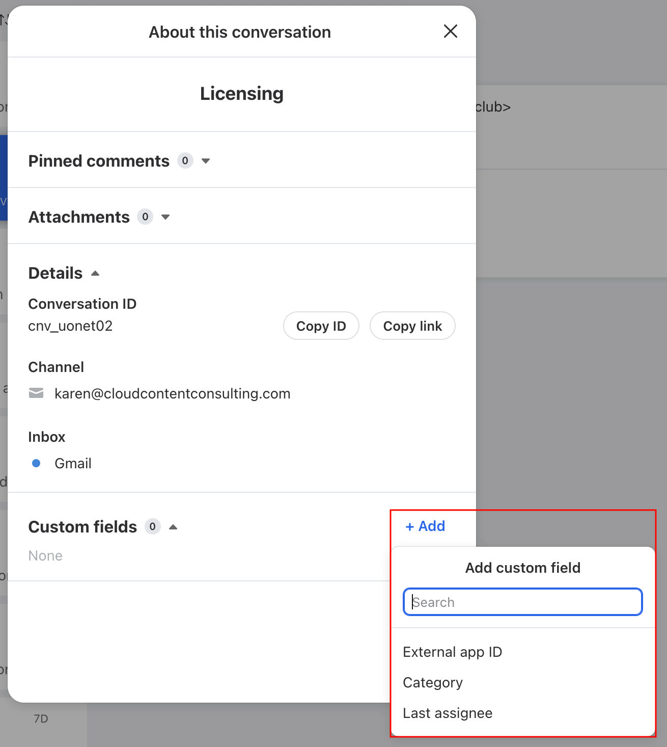
Task: Click the + Add custom field link
Action: (x=425, y=526)
